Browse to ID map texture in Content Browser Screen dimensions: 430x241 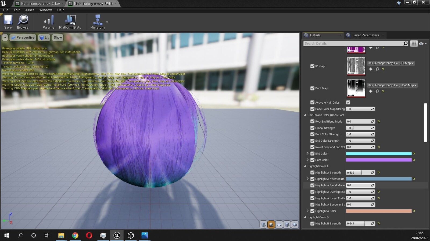click(377, 69)
